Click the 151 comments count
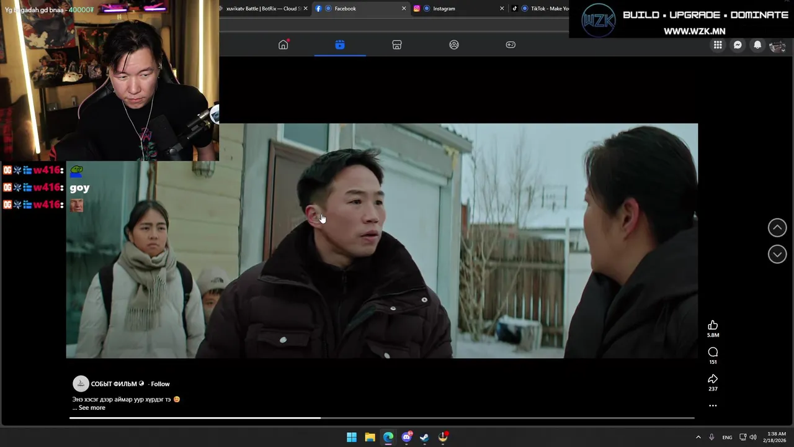794x447 pixels. tap(713, 362)
